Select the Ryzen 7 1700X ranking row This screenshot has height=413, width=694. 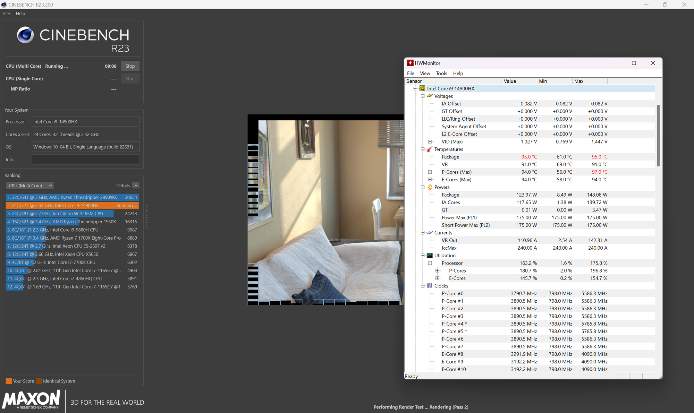click(x=73, y=238)
